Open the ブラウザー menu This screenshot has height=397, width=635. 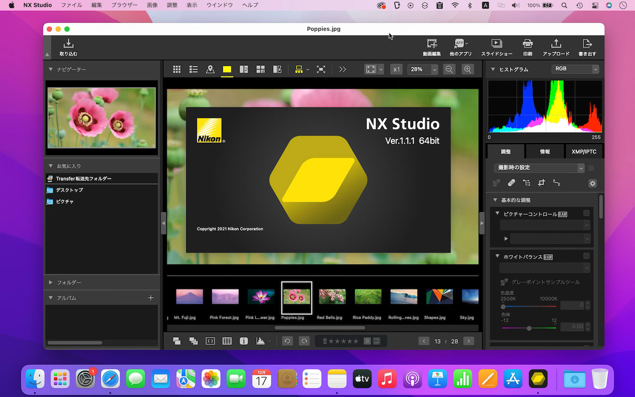(124, 5)
